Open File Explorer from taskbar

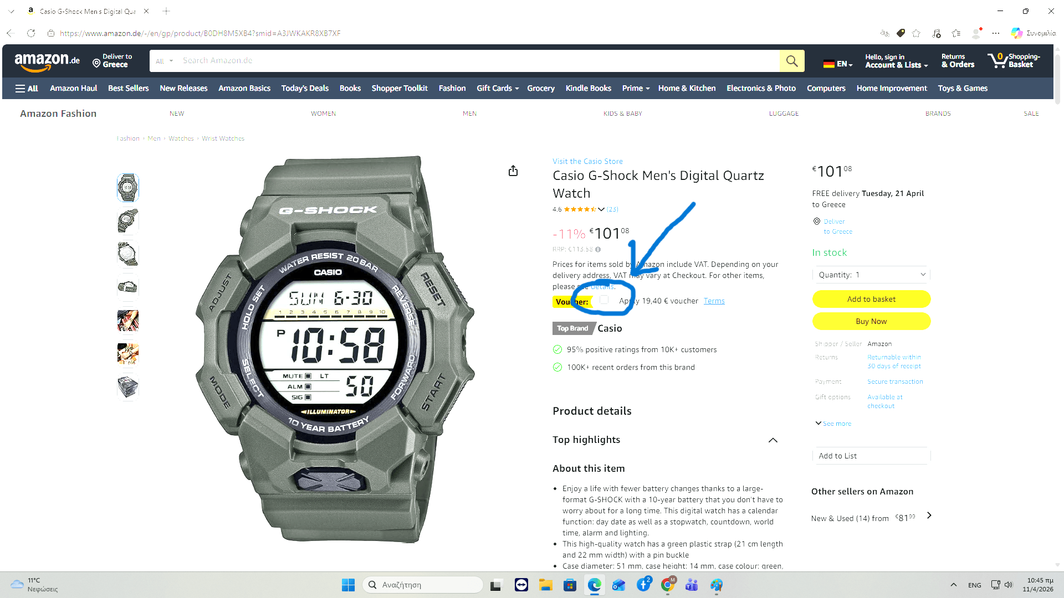[x=545, y=585]
